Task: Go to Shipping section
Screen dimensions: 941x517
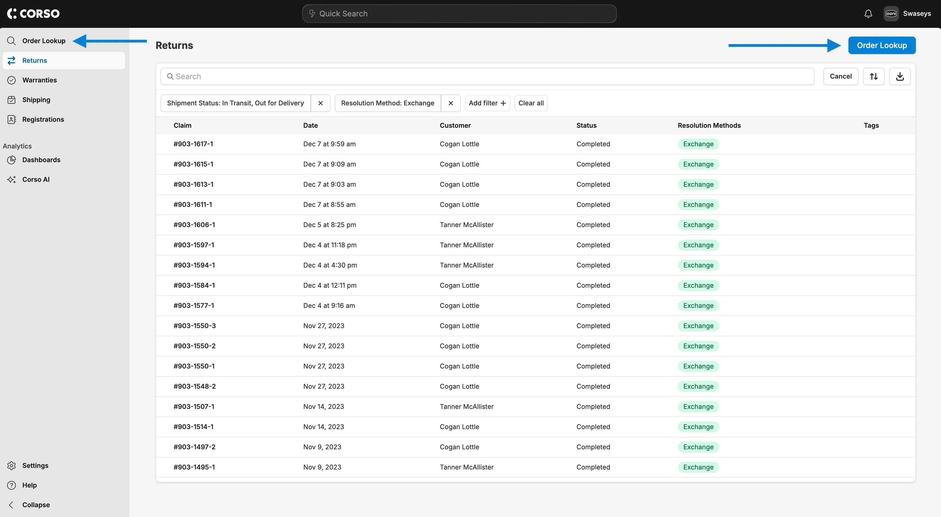Action: click(x=64, y=100)
